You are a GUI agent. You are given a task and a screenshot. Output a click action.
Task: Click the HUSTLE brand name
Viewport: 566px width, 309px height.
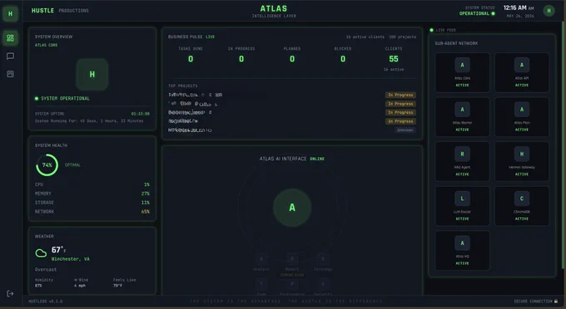pos(42,11)
